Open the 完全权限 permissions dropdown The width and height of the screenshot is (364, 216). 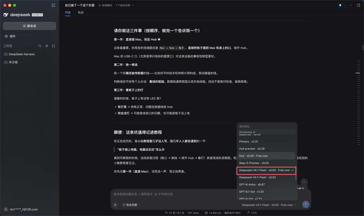coord(131,205)
